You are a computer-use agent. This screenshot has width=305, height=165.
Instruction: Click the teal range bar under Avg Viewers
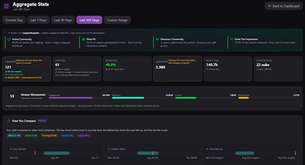(56, 153)
